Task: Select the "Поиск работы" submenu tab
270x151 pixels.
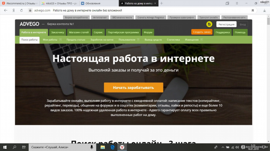Action: (x=30, y=40)
